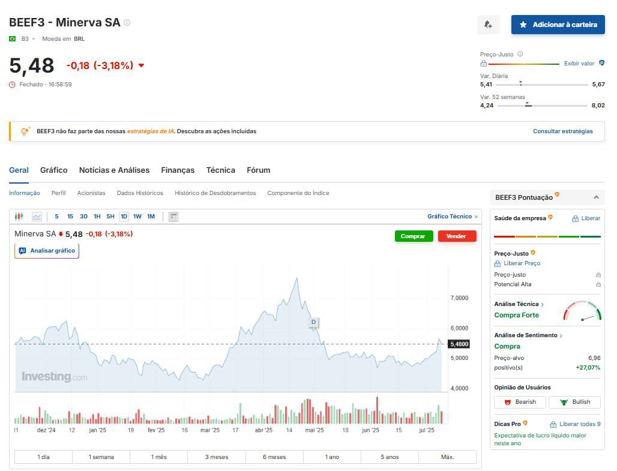This screenshot has height=471, width=617.
Task: Select the area chart type icon
Action: point(37,217)
